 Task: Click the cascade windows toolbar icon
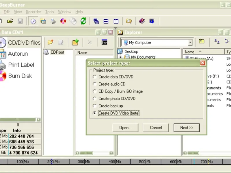pyautogui.click(x=96, y=21)
